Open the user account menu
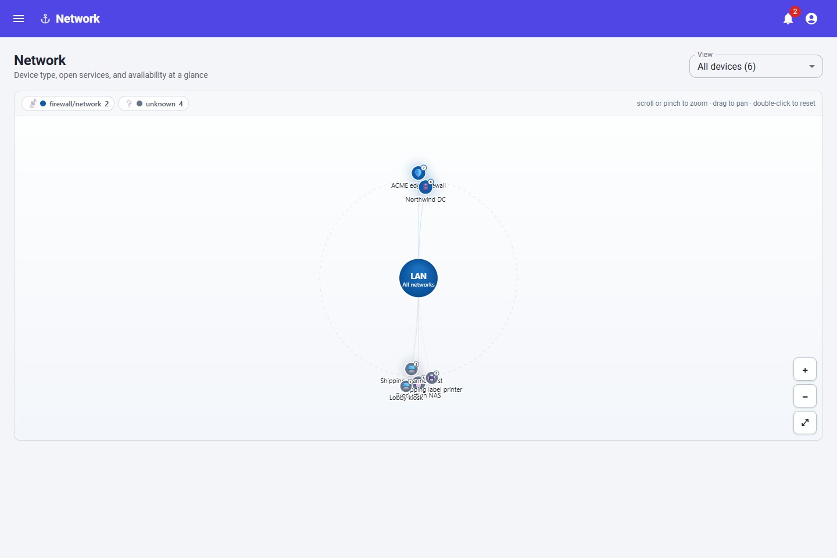This screenshot has width=837, height=558. tap(811, 19)
